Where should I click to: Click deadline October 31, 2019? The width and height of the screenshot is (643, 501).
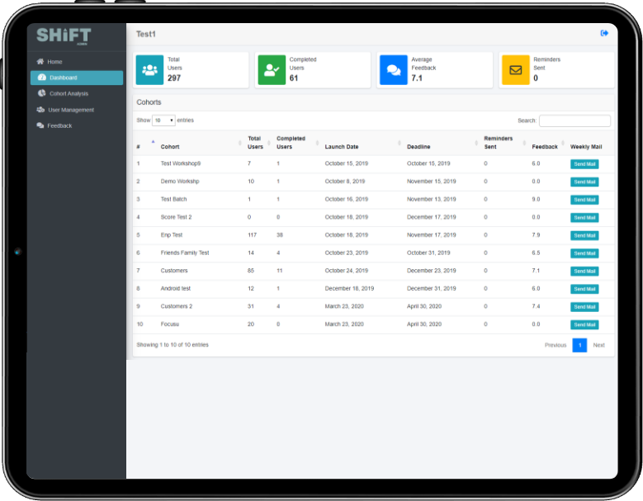click(x=428, y=253)
